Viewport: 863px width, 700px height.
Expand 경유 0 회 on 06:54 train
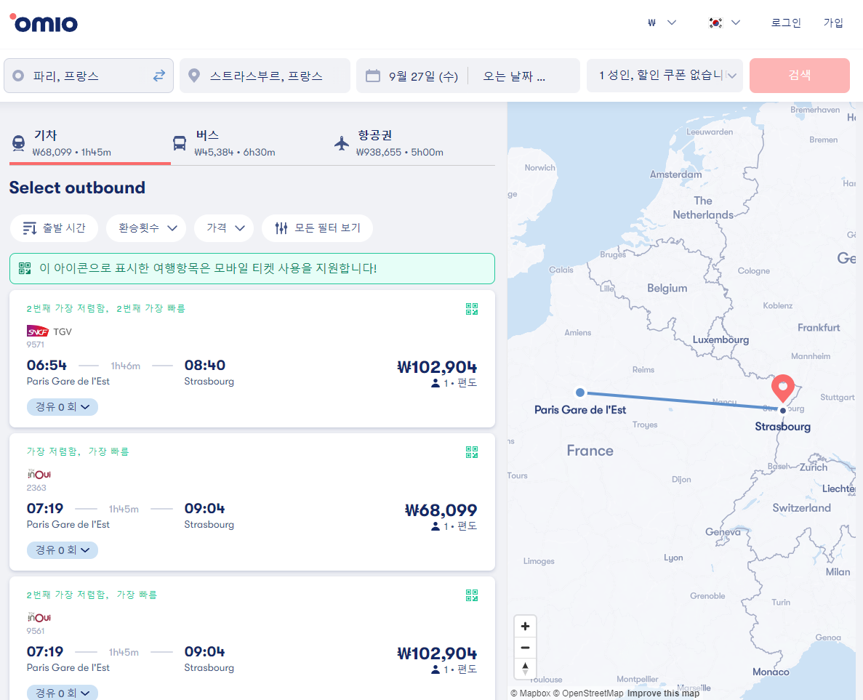(x=63, y=406)
